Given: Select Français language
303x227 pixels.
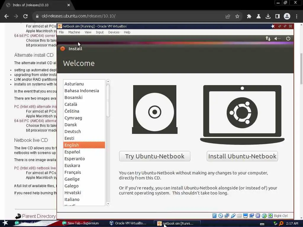Looking at the screenshot, I should (x=84, y=172).
